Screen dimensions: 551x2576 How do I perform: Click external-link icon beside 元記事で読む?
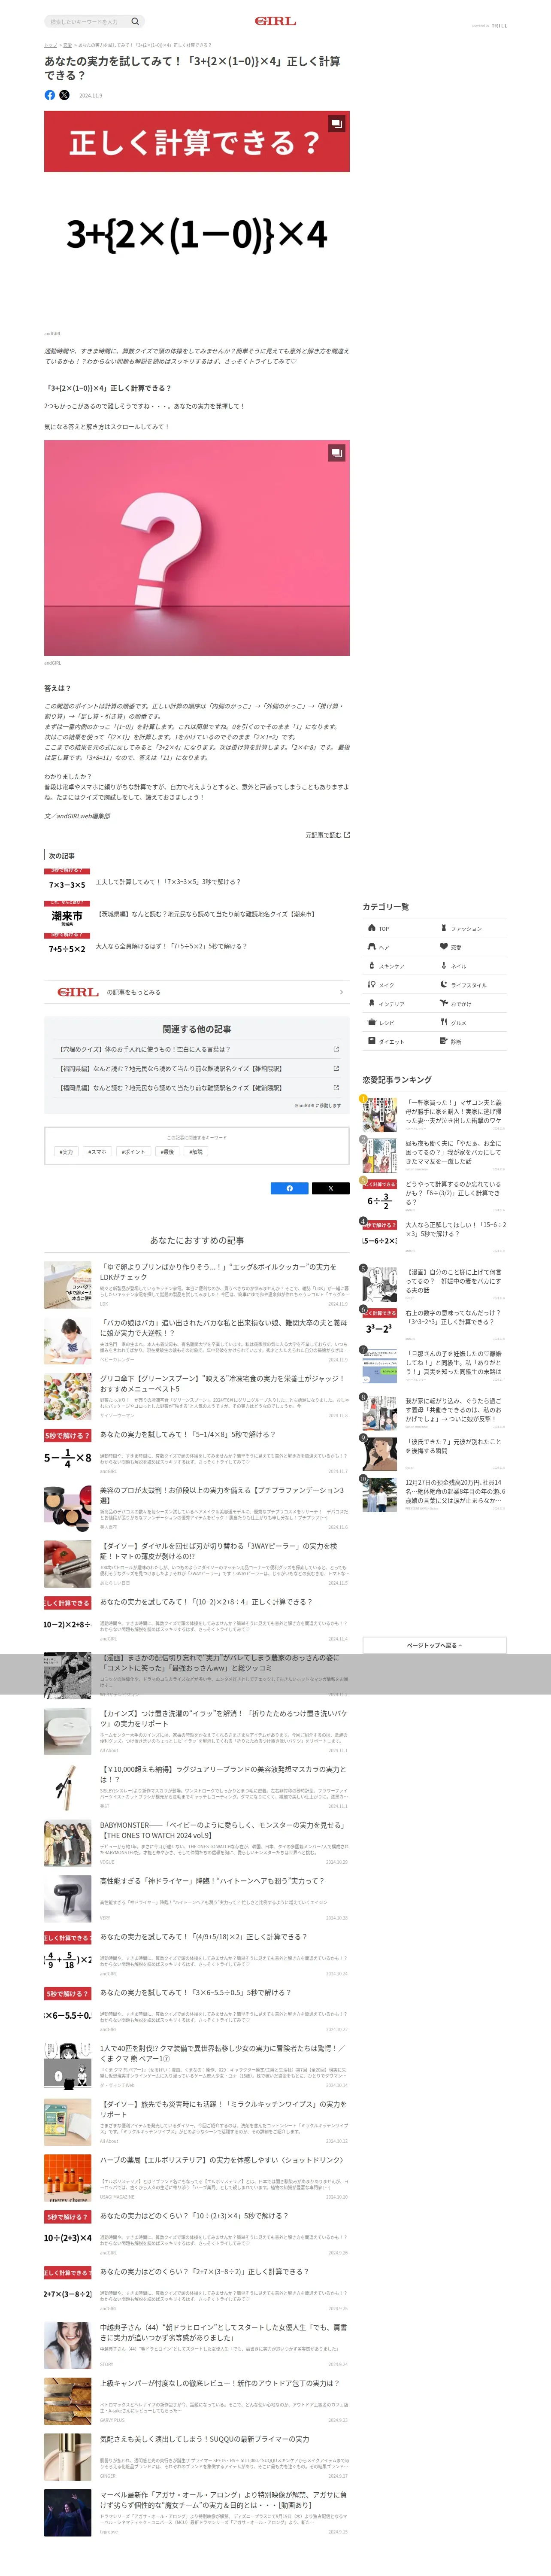pyautogui.click(x=347, y=834)
